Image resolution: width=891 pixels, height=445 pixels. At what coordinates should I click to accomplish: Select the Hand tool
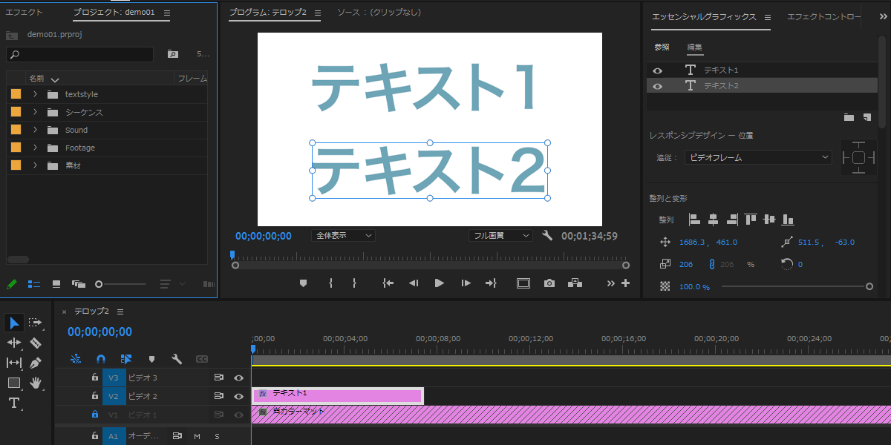[x=36, y=383]
